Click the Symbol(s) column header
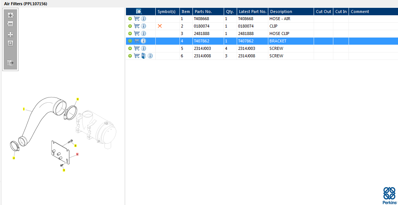 168,12
